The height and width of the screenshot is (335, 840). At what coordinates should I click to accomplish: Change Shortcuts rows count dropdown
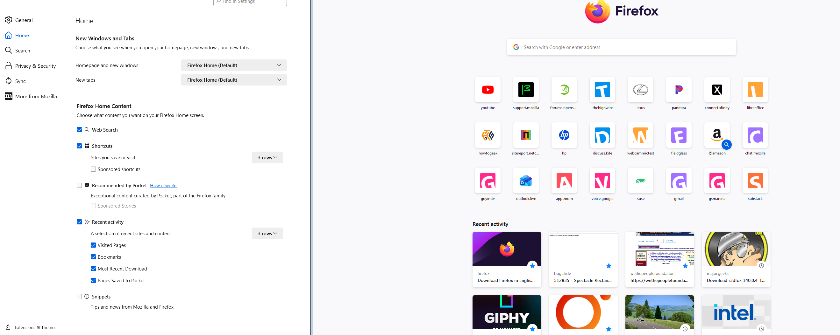pyautogui.click(x=267, y=158)
